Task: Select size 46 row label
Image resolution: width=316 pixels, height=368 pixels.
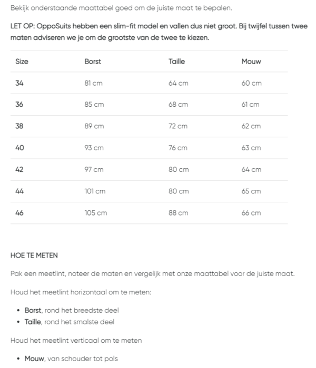Action: pyautogui.click(x=19, y=213)
